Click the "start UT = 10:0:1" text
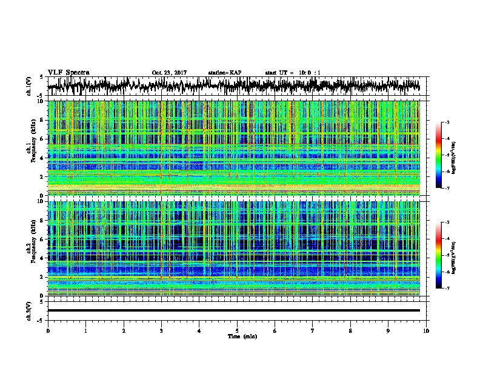The image size is (480, 371). click(x=293, y=73)
